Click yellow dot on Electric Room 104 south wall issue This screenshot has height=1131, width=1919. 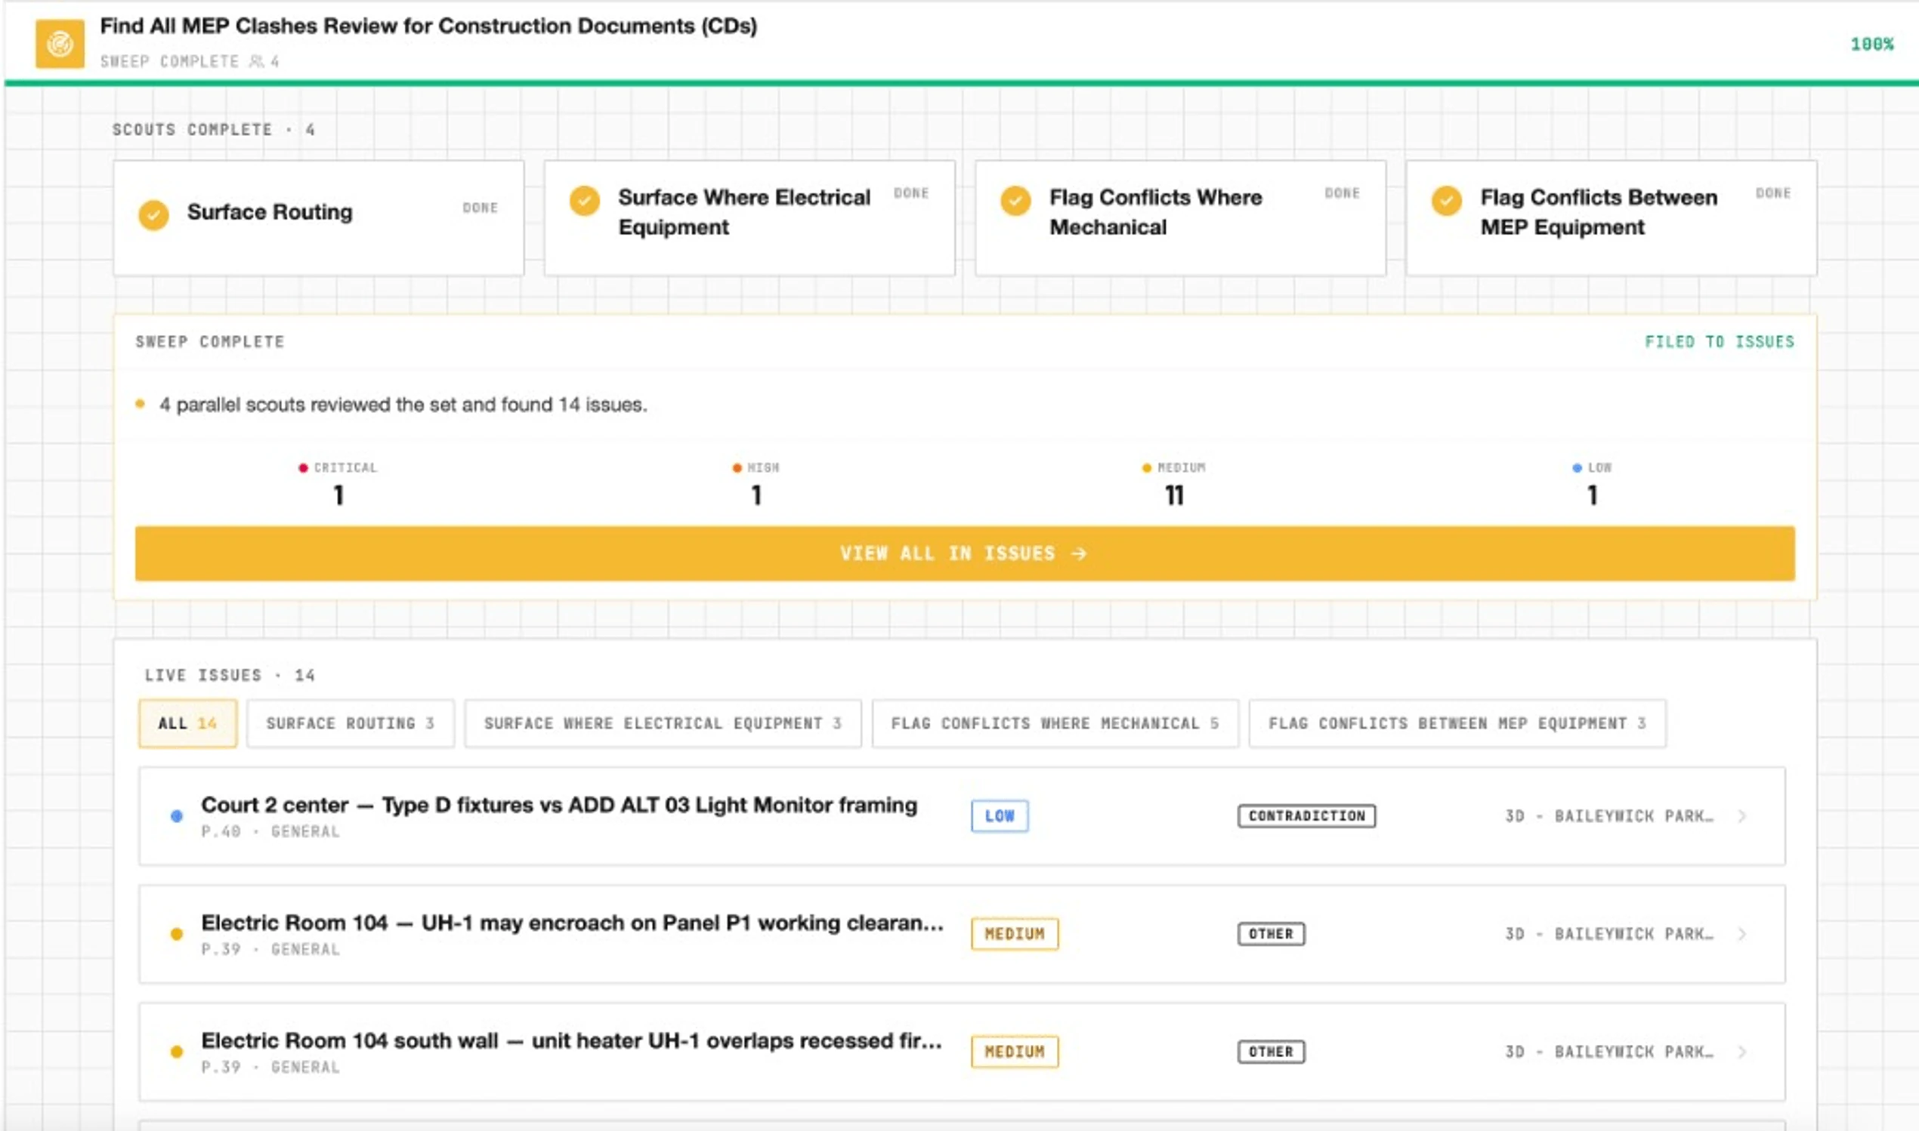(x=176, y=1052)
